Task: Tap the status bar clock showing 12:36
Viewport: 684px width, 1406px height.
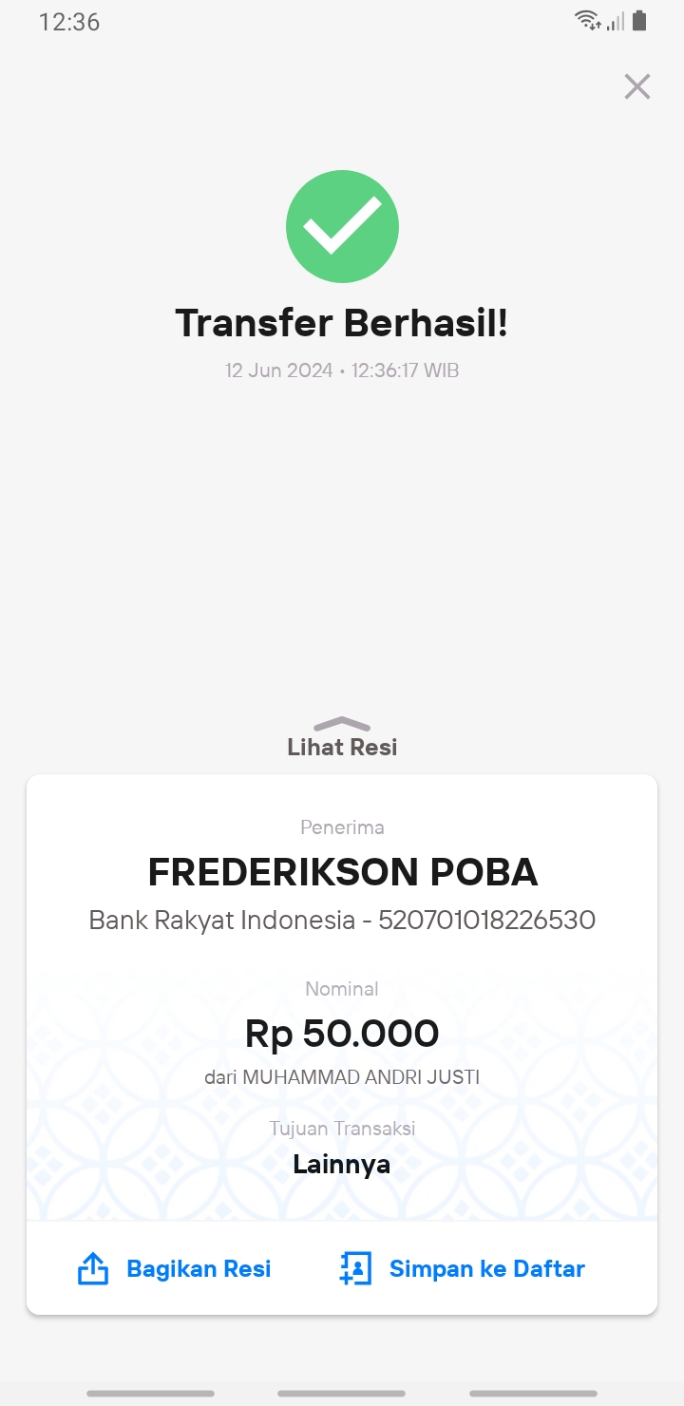Action: point(69,22)
